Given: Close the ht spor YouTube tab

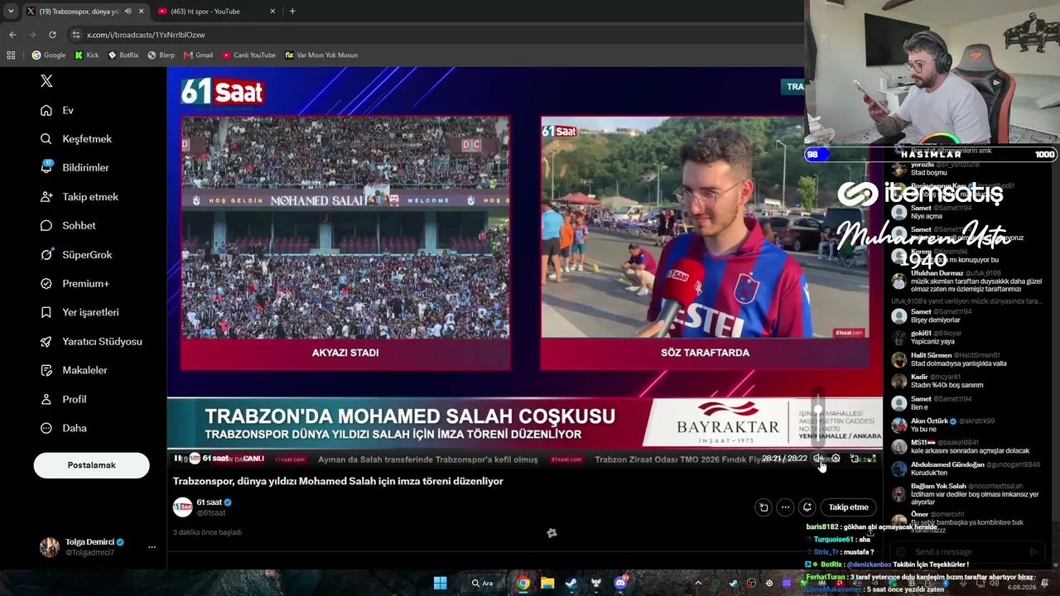Looking at the screenshot, I should [272, 12].
